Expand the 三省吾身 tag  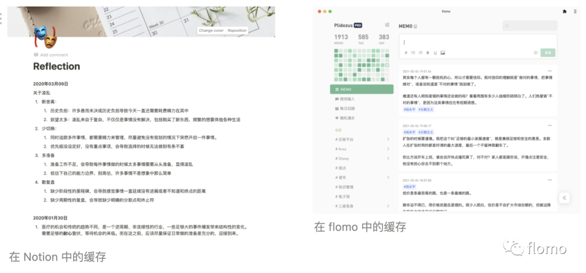coord(388,206)
